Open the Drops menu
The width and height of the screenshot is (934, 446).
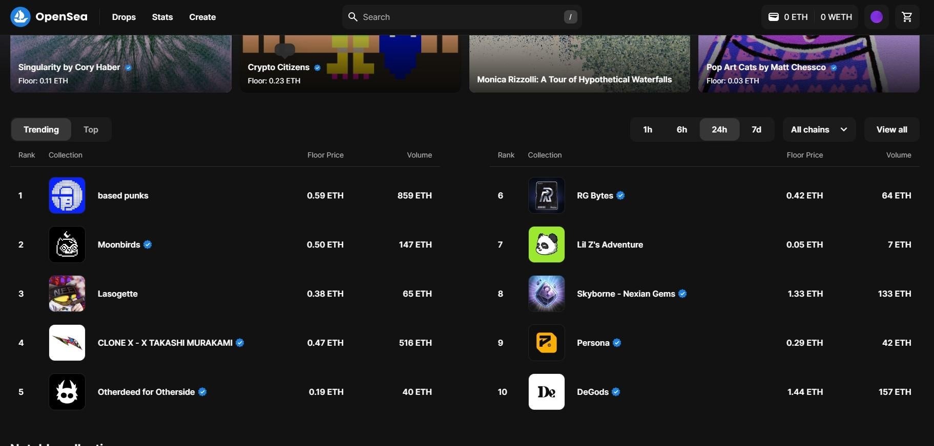coord(124,17)
